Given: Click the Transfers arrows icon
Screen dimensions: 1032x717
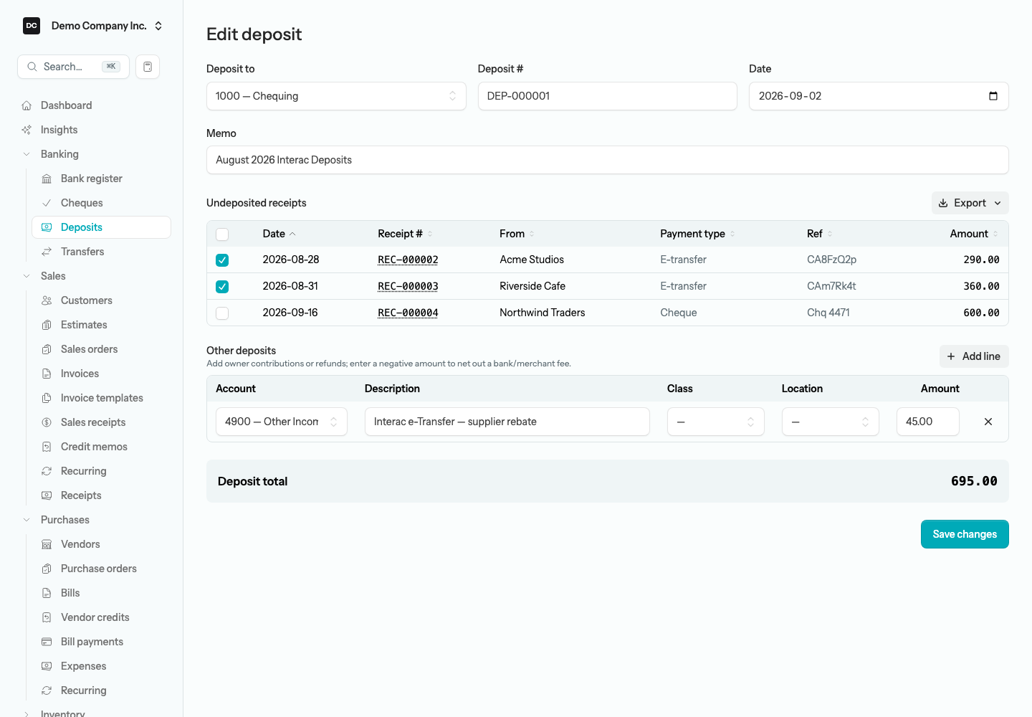Looking at the screenshot, I should (47, 252).
